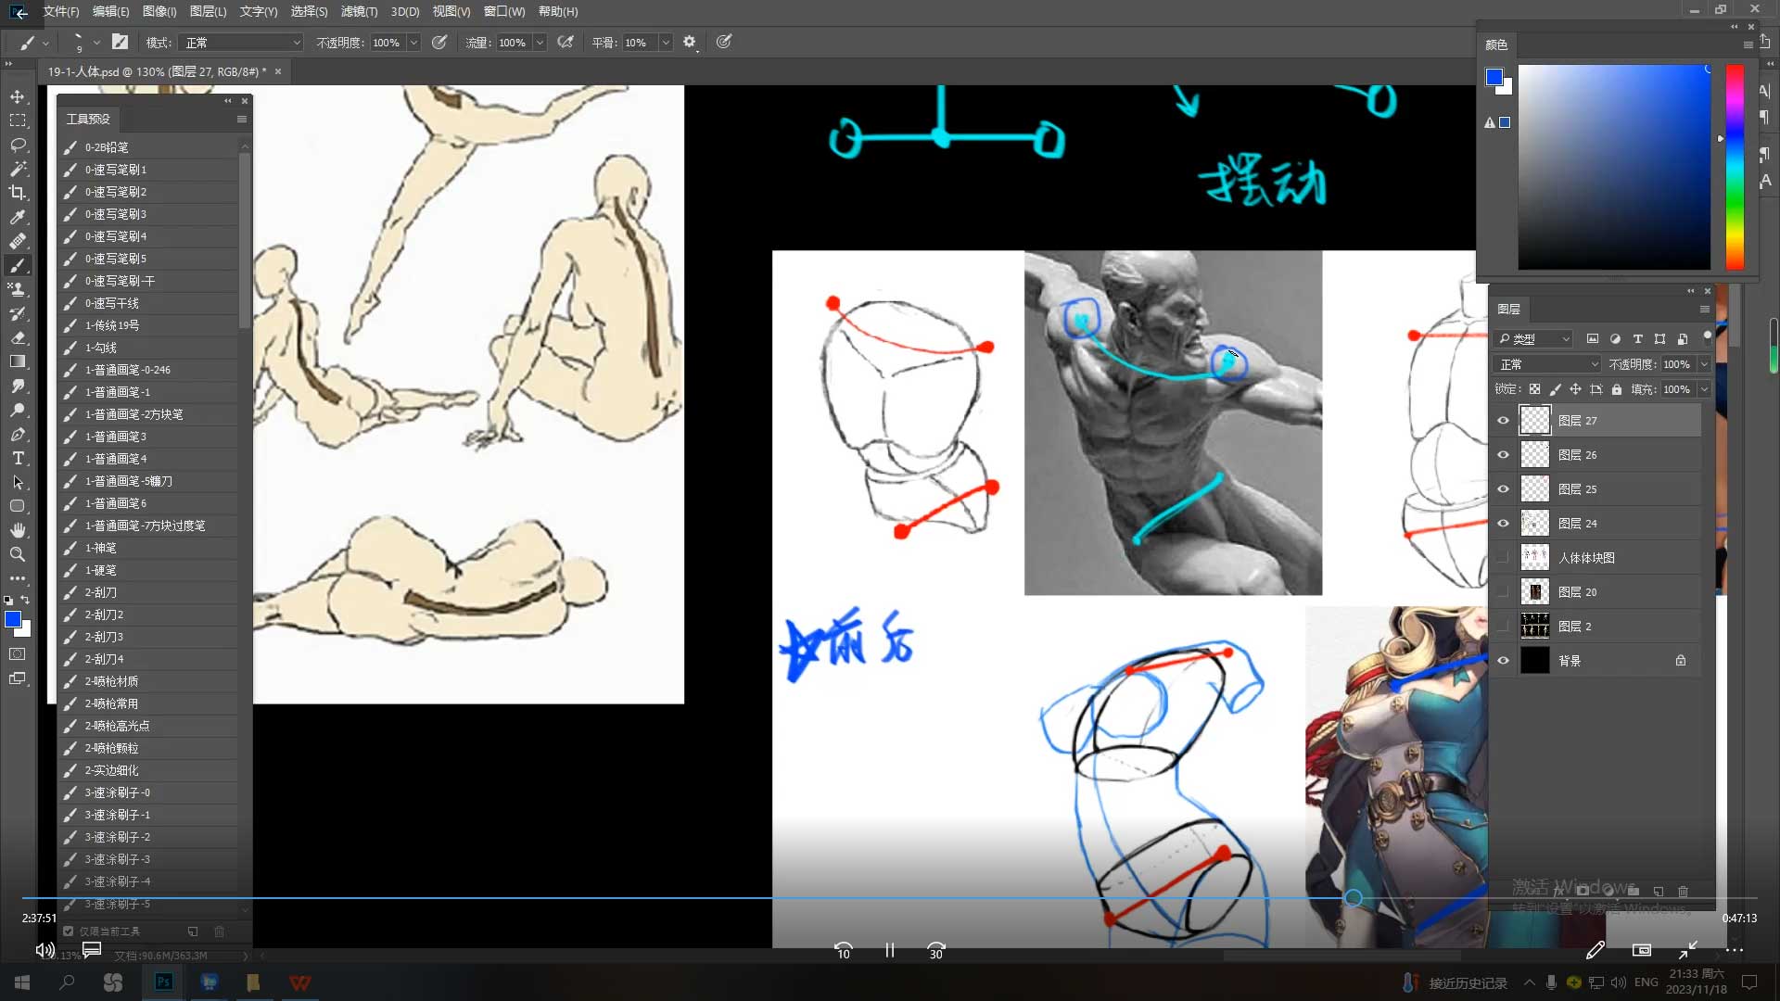Click the rainbow hue slider strip
1780x1001 pixels.
coord(1734,167)
